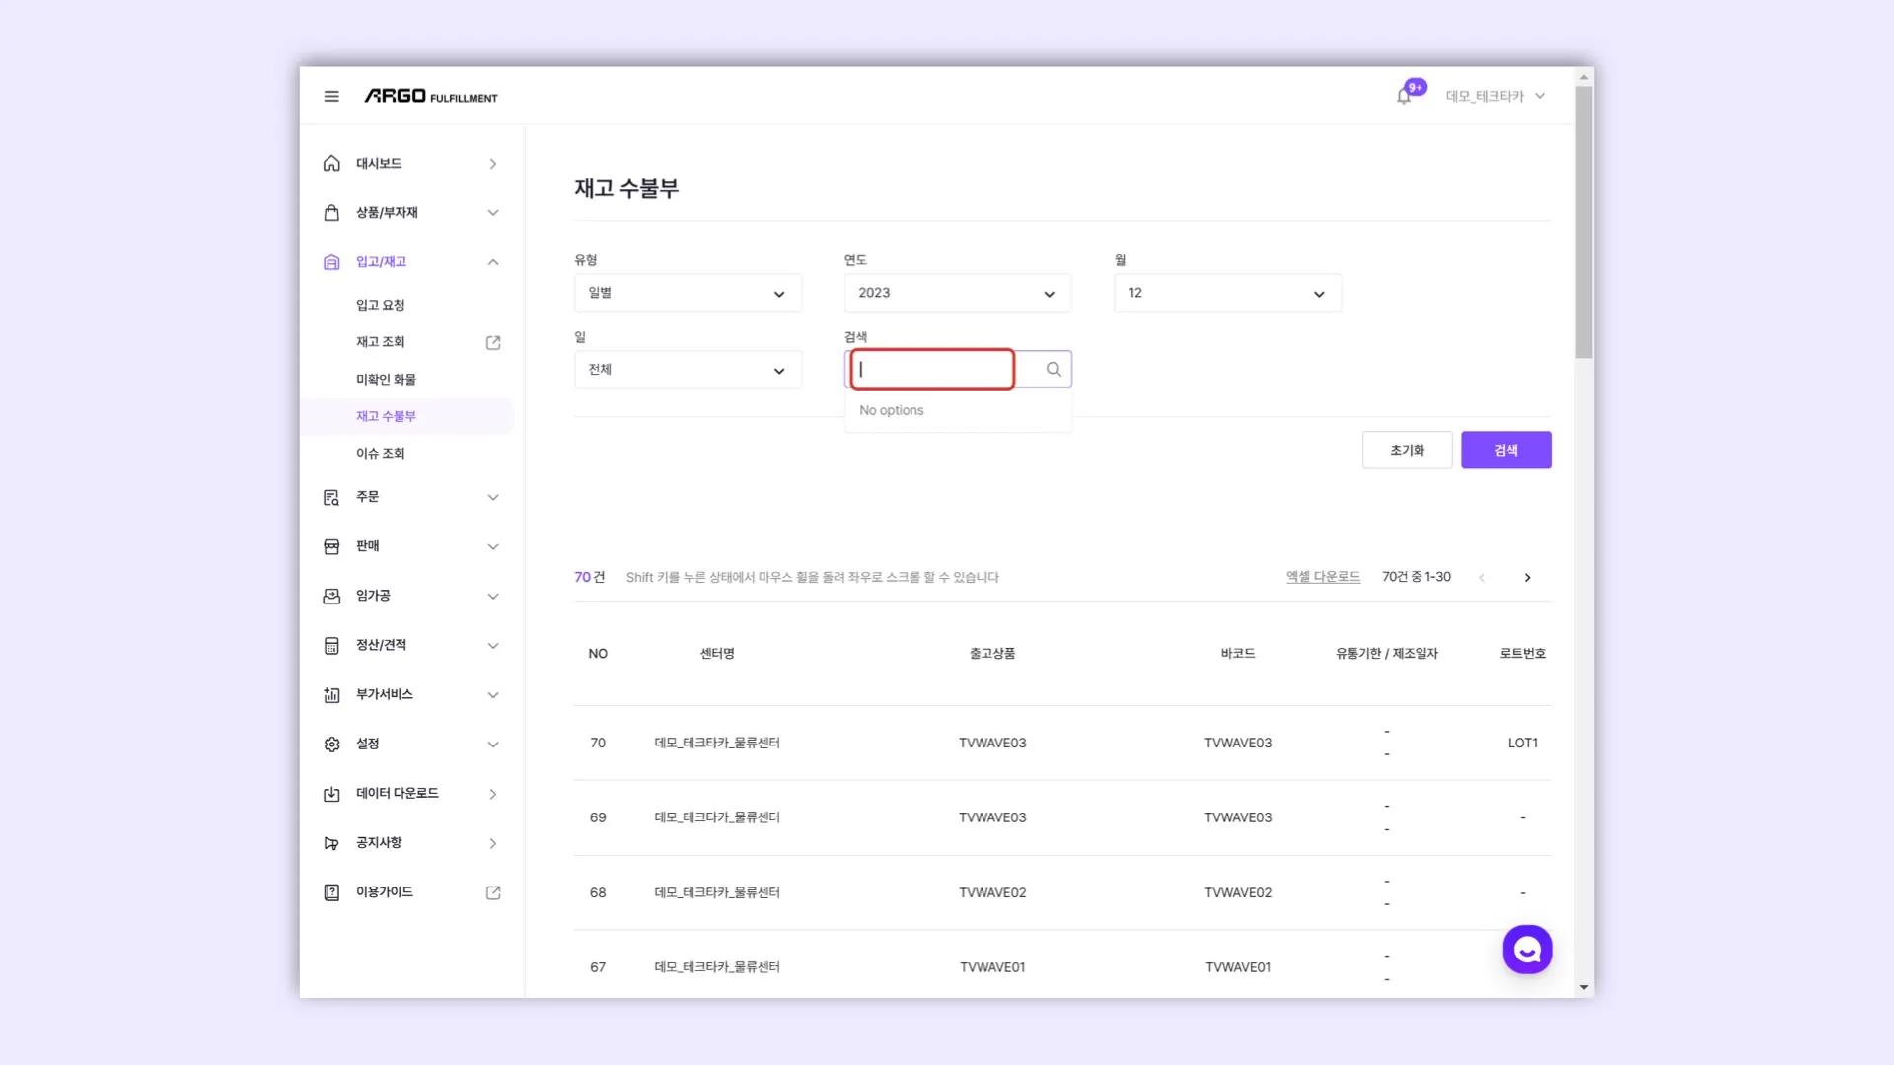Open the 연도 2023 dropdown
The image size is (1894, 1065).
[x=957, y=293]
